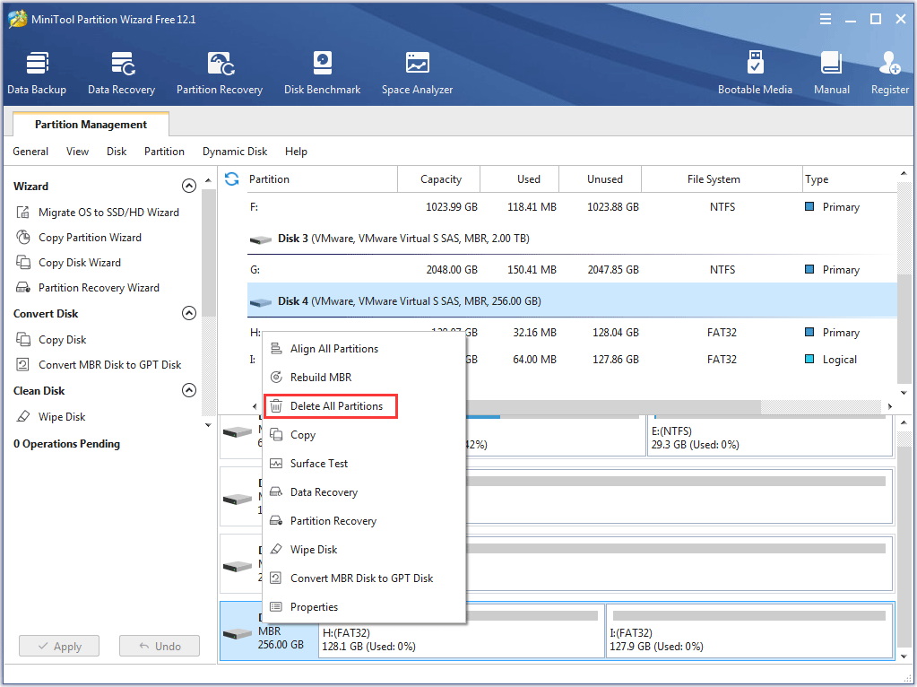This screenshot has width=917, height=687.
Task: Open the General menu
Action: coord(30,152)
